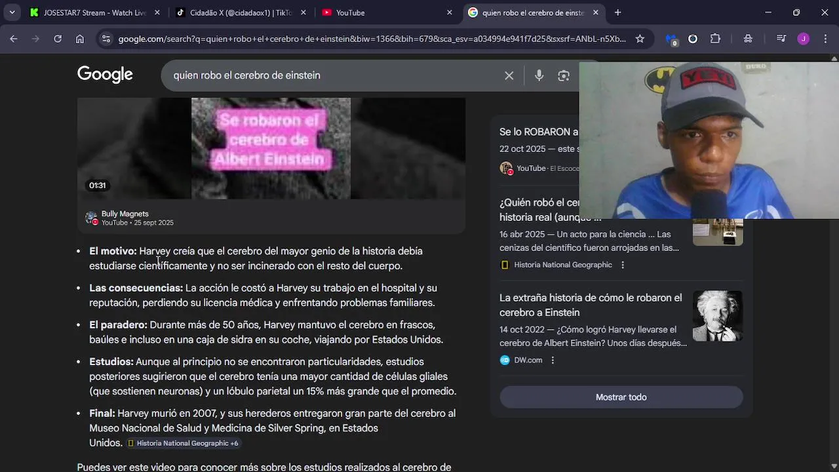Click the 'Las consecuencias:' bullet heading

tap(136, 288)
